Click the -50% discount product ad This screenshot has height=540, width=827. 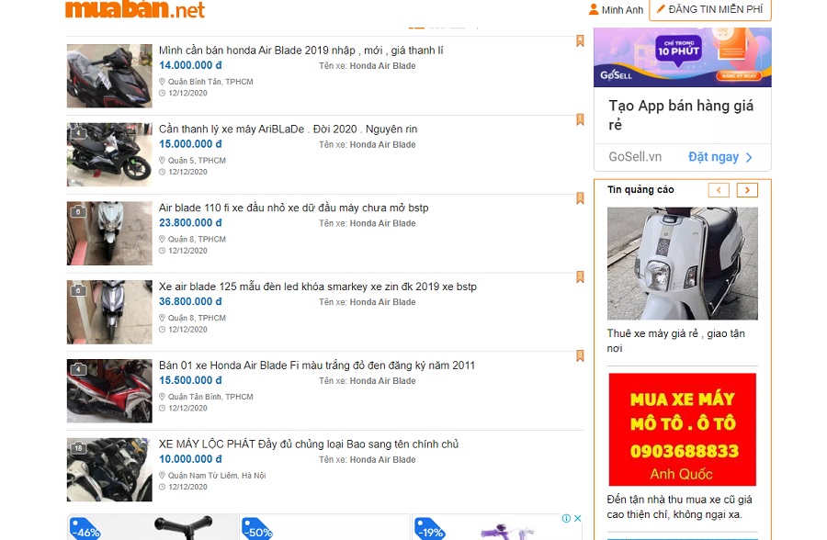[x=324, y=527]
